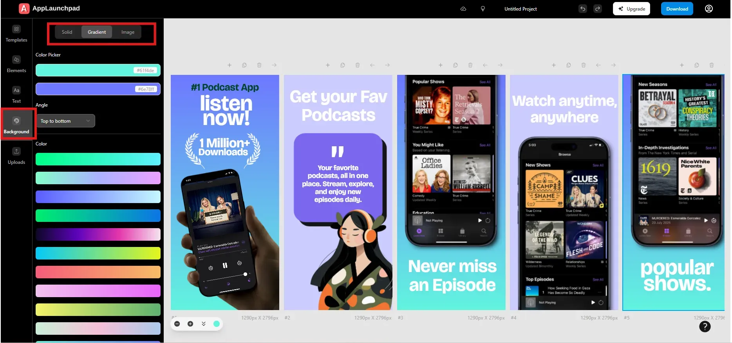Pick the light pink to magenta gradient preset
The image size is (732, 343).
coord(98,291)
